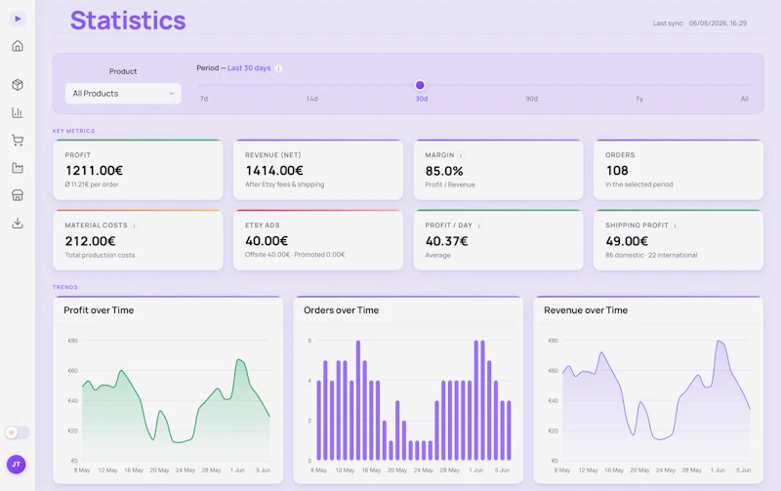Screen dimensions: 781x491
Task: Click the chevron in Product selector
Action: click(x=172, y=94)
